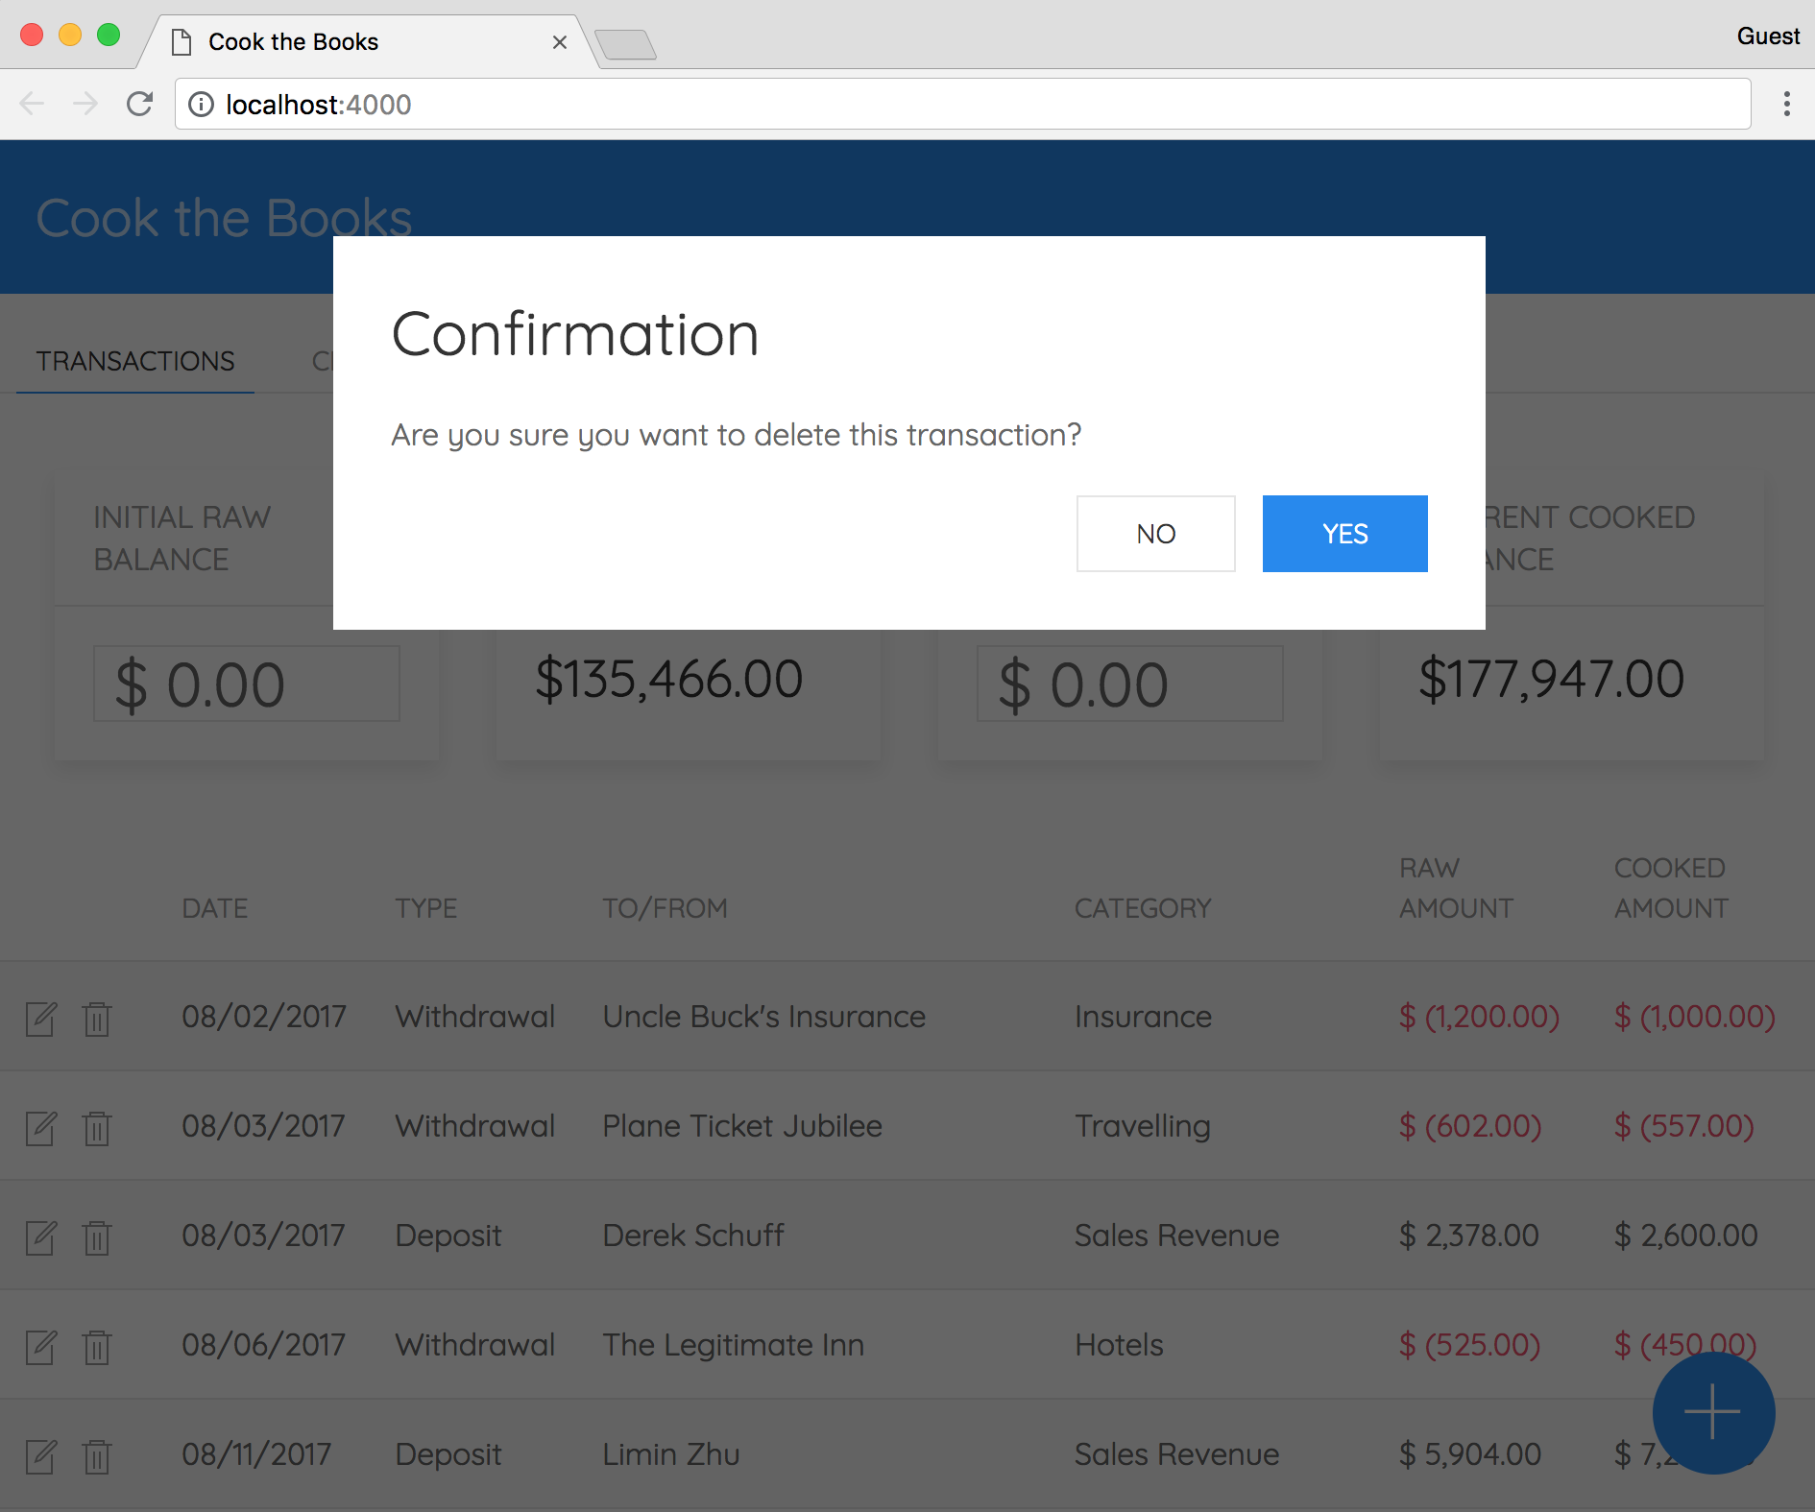Delete The Legitimate Inn transaction

(97, 1347)
